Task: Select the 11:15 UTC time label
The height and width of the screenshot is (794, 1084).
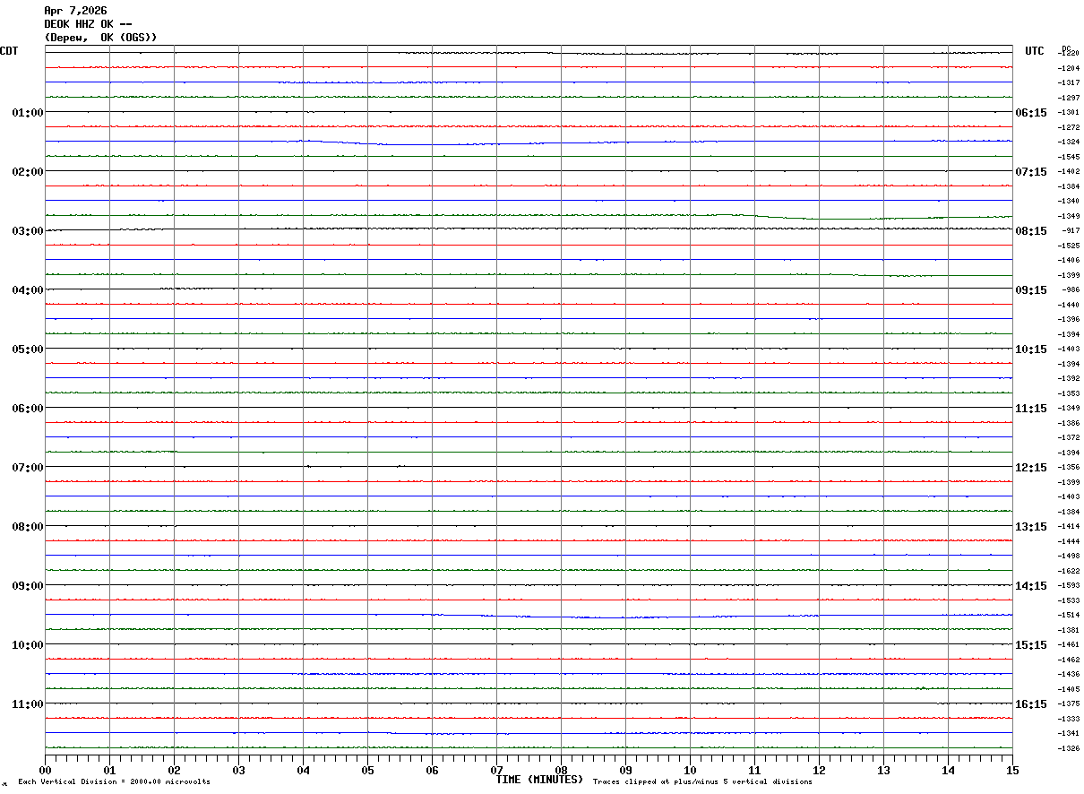Action: pyautogui.click(x=1030, y=409)
